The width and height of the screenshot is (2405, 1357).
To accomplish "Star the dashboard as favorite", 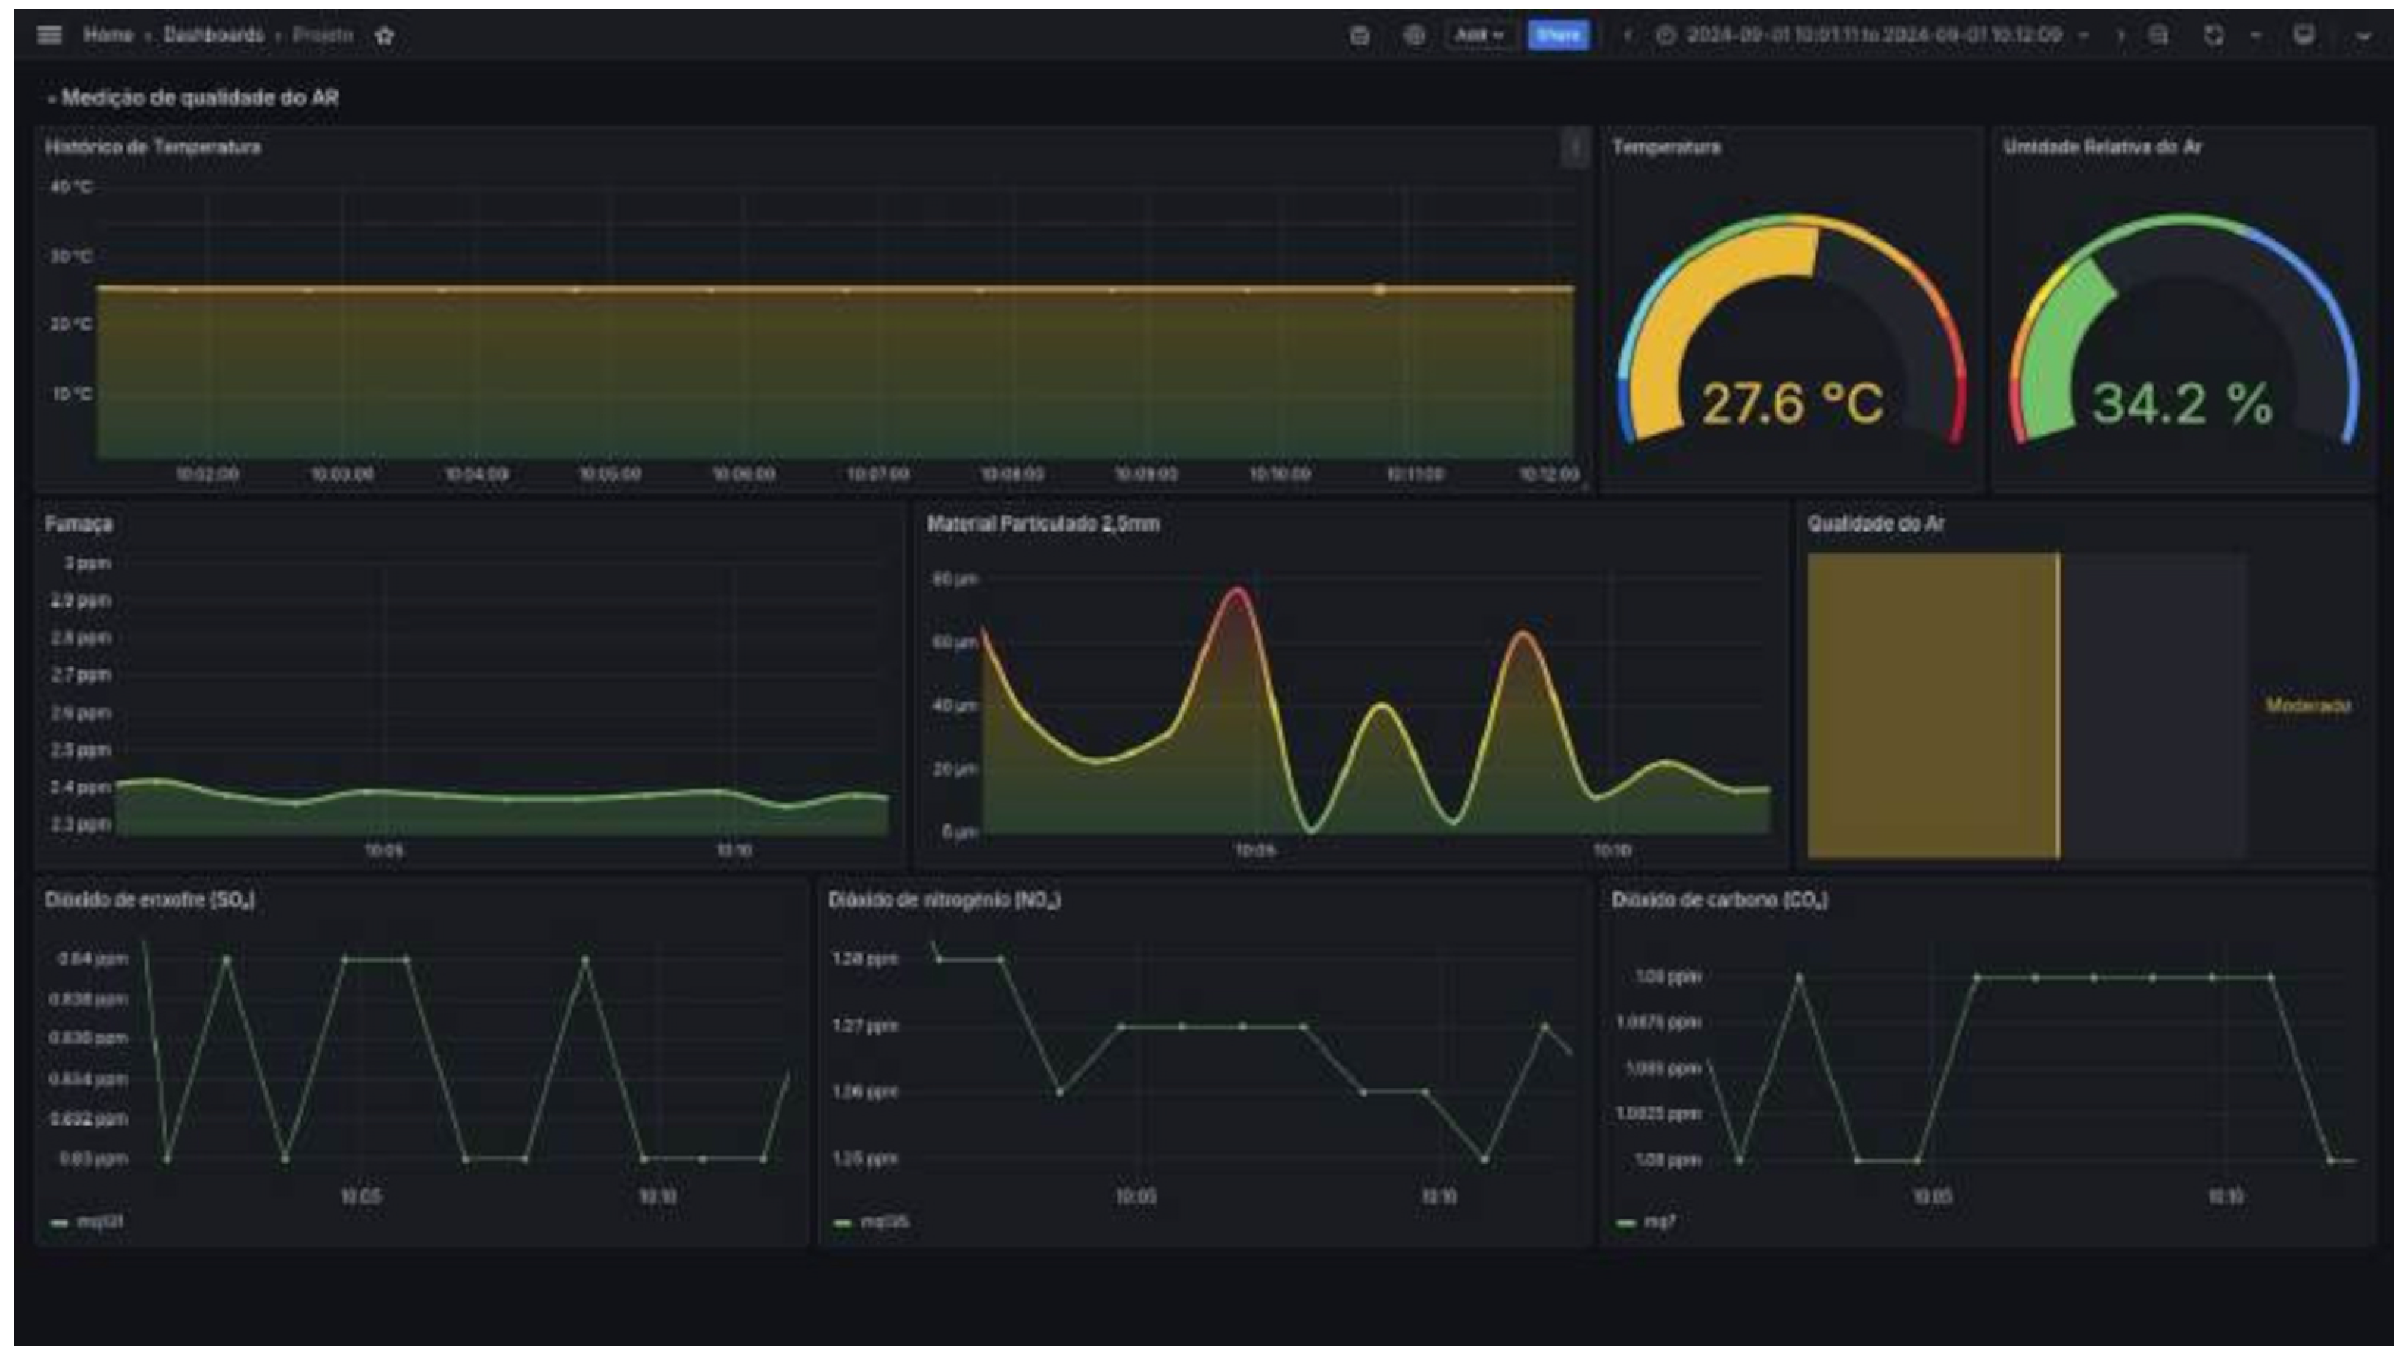I will coord(384,36).
